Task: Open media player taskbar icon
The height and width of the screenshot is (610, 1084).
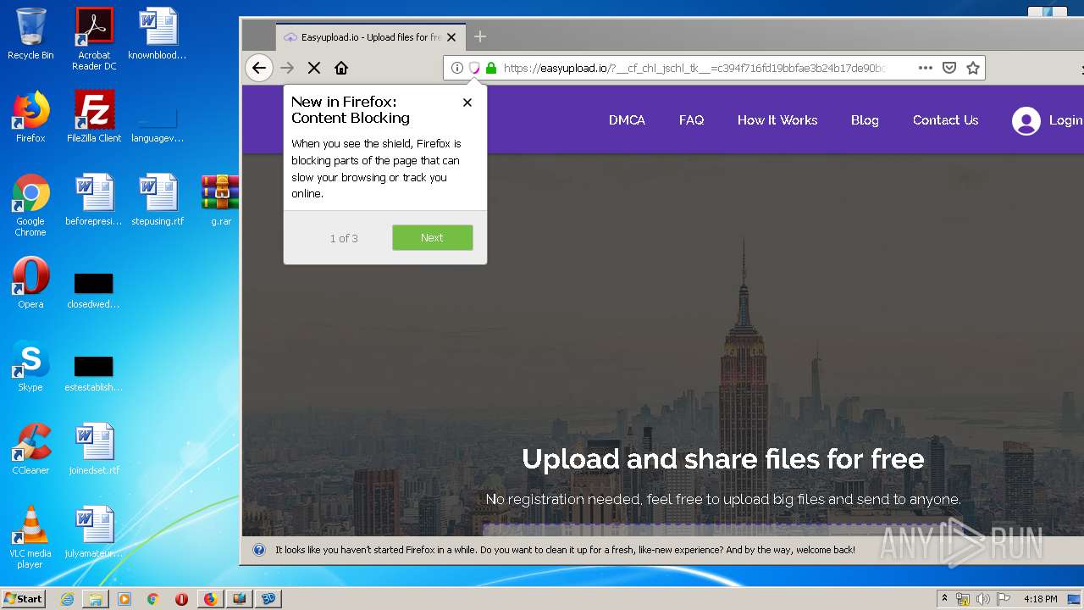Action: point(124,599)
